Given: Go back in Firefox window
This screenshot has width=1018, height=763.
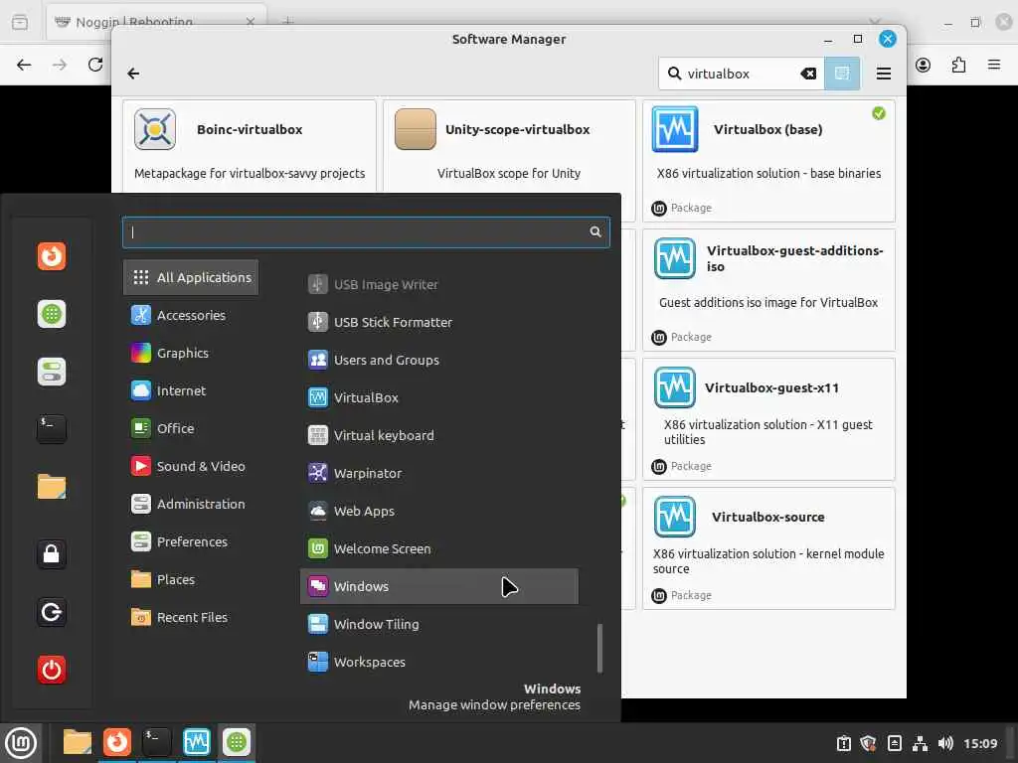Looking at the screenshot, I should coord(24,65).
